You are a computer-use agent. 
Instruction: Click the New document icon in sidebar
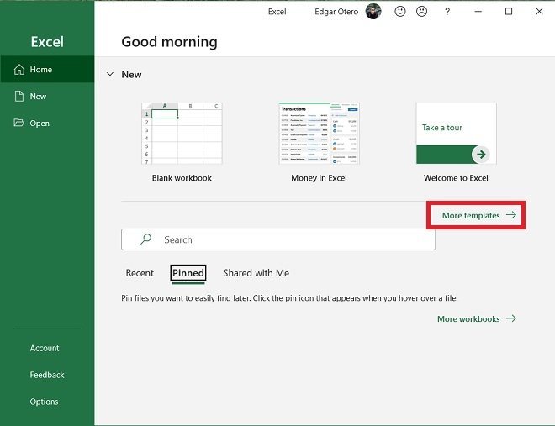click(x=19, y=96)
